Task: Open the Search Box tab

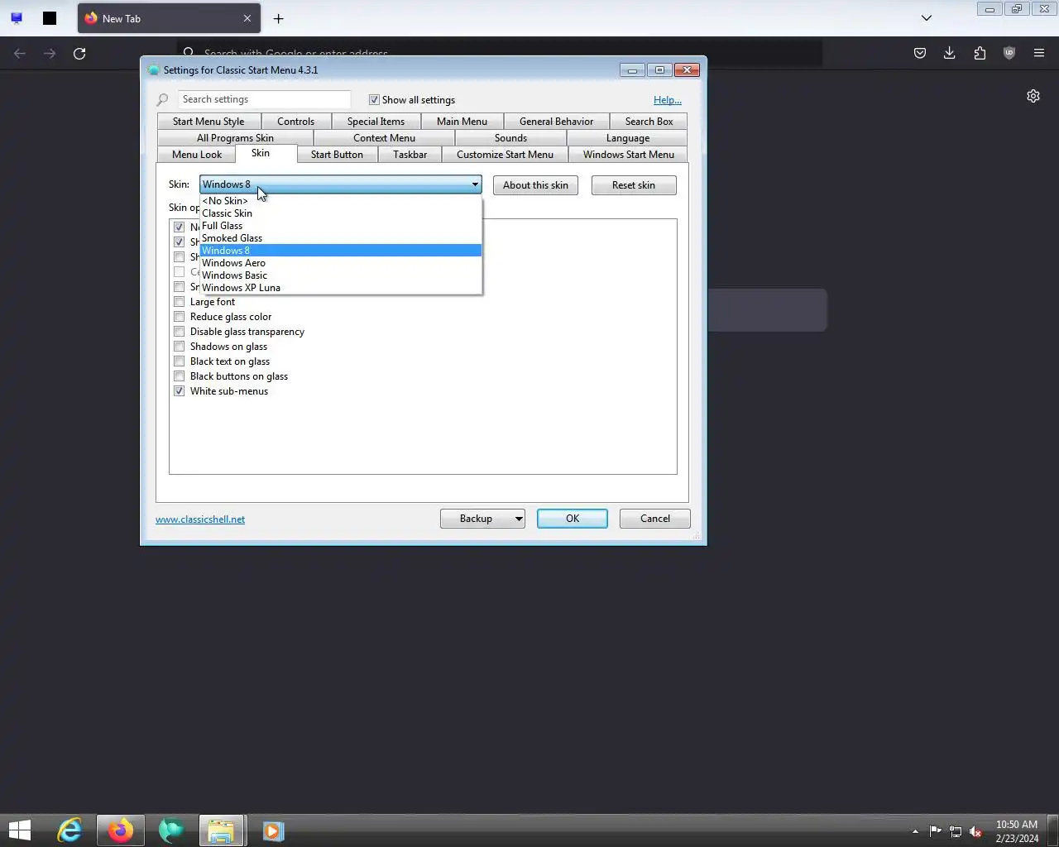Action: pyautogui.click(x=649, y=122)
